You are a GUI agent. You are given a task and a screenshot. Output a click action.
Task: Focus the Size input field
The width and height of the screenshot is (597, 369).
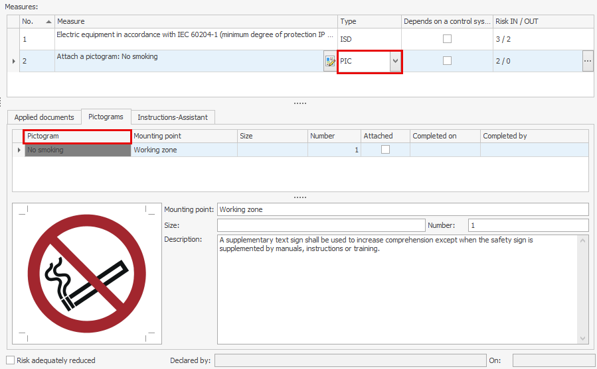coord(321,225)
